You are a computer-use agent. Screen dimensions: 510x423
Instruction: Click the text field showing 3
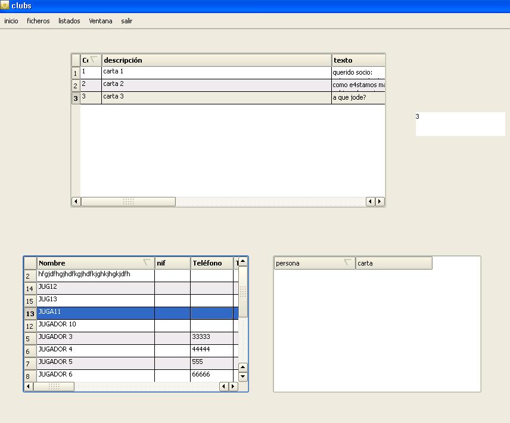point(460,124)
